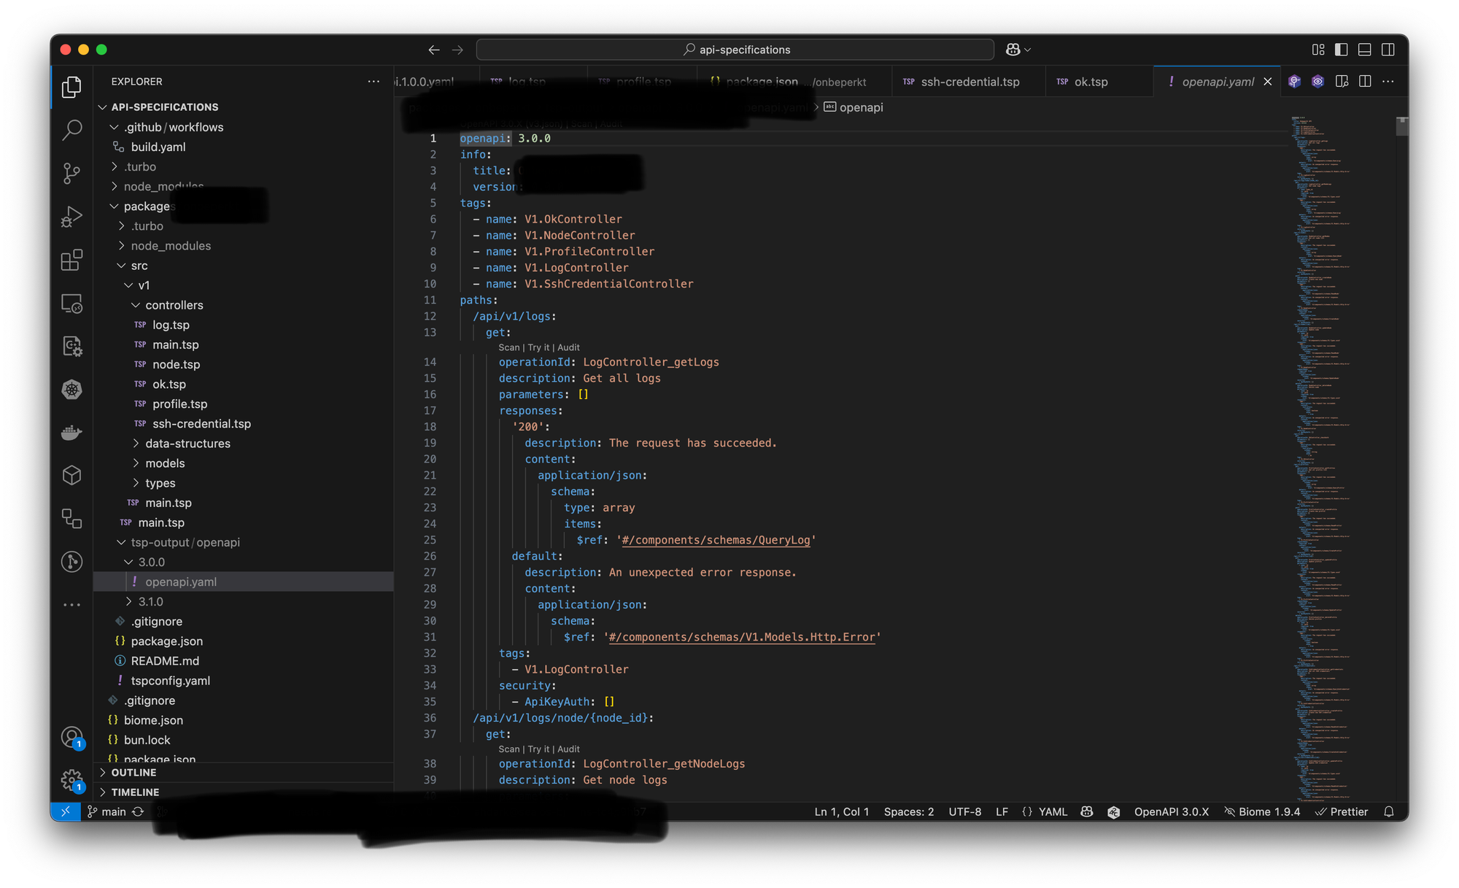Screen dimensions: 1459x888
Task: Switch to the package.json tab
Action: (794, 82)
